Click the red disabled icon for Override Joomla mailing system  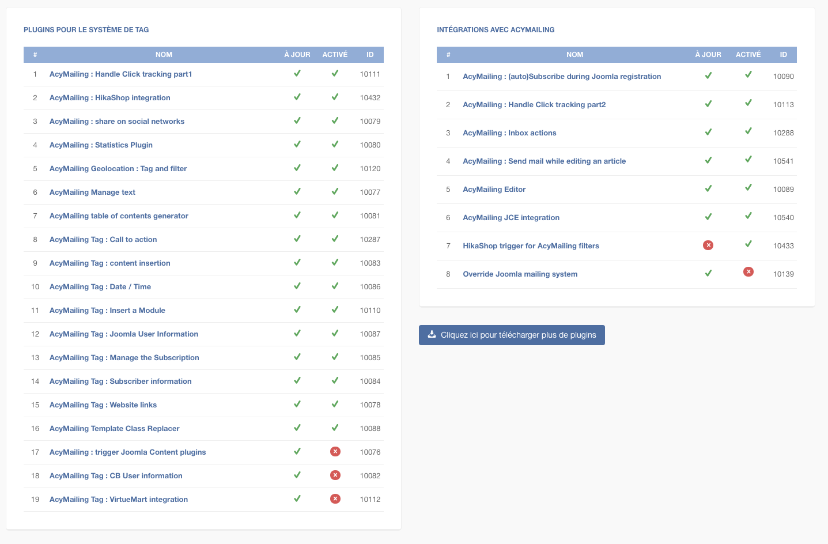[748, 272]
